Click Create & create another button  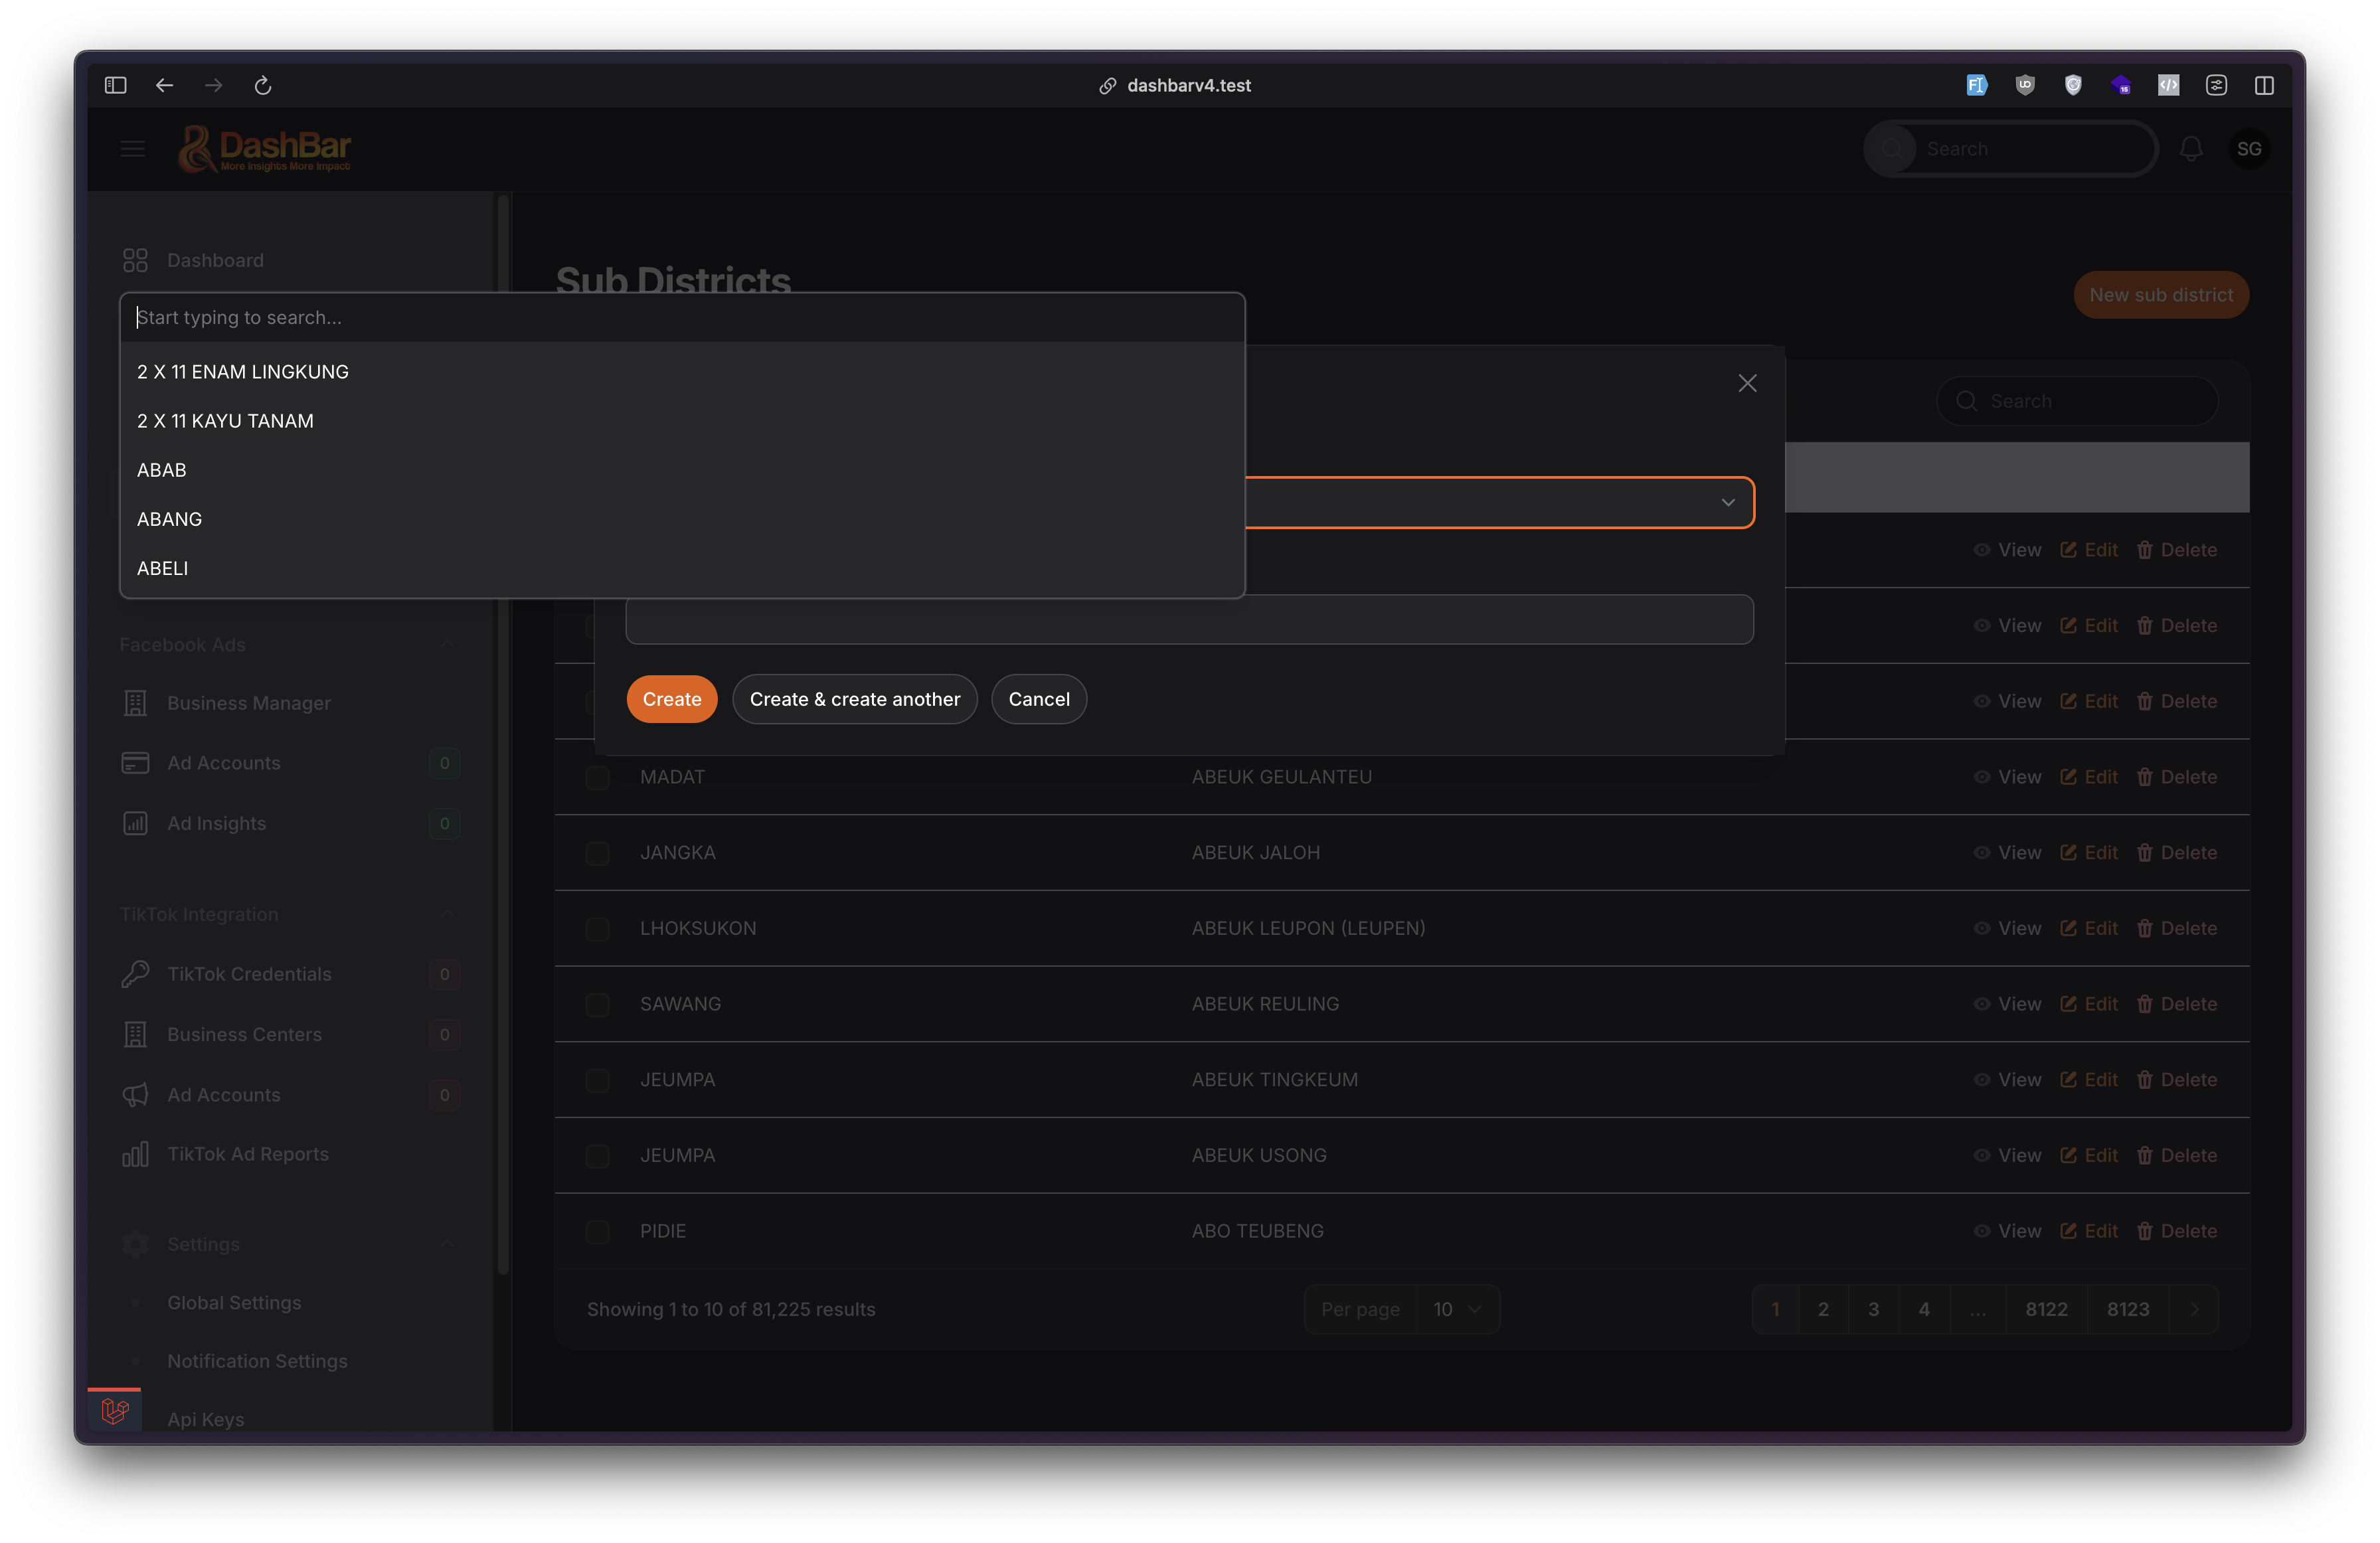tap(854, 699)
